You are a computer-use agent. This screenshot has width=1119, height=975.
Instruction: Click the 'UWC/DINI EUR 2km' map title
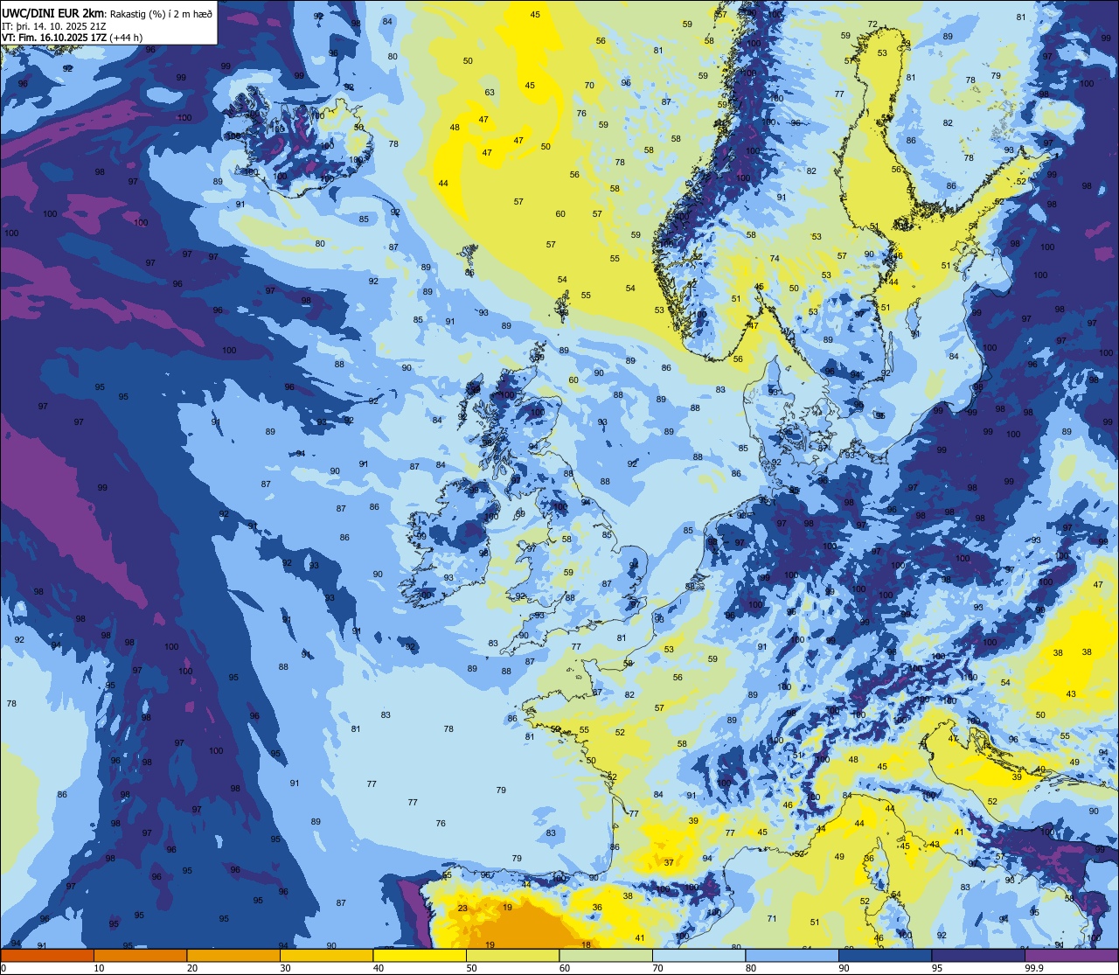pyautogui.click(x=53, y=12)
